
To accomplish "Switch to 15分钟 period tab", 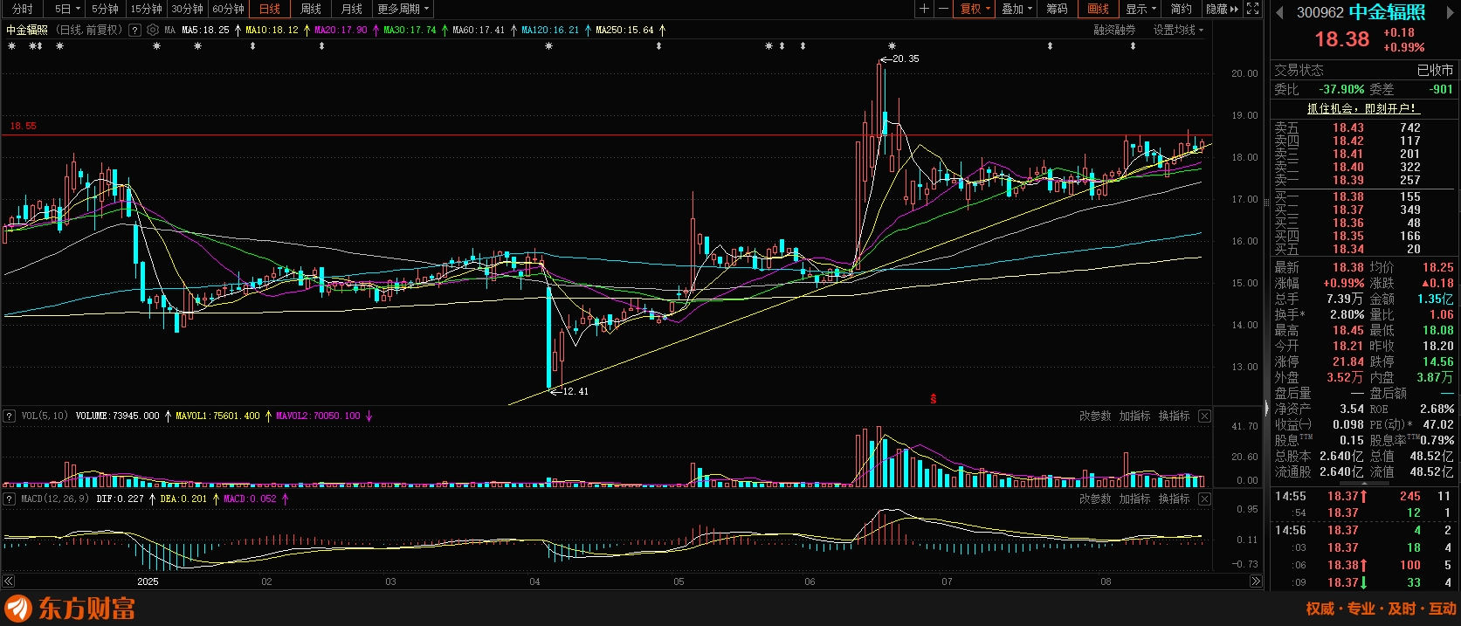I will [146, 9].
